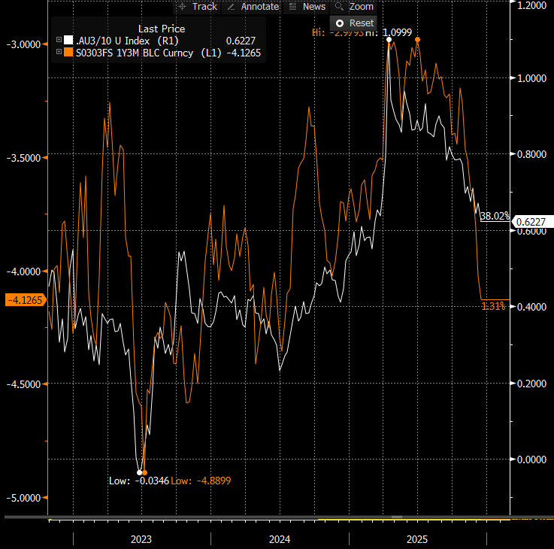The width and height of the screenshot is (554, 549).
Task: Click the Annotate toolbar label
Action: click(x=260, y=6)
